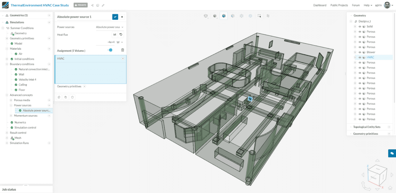
Task: Expand the Blower part node
Action: [x=355, y=52]
